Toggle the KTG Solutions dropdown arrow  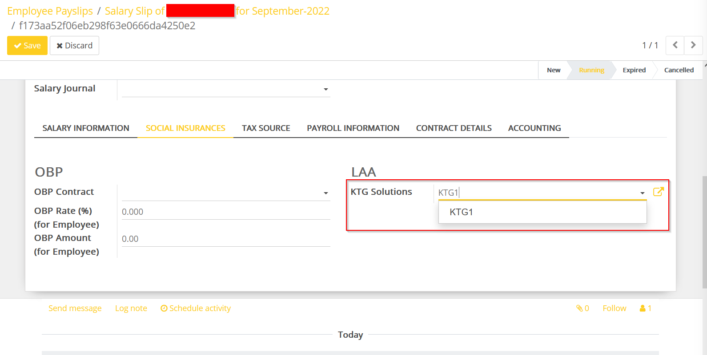(642, 193)
